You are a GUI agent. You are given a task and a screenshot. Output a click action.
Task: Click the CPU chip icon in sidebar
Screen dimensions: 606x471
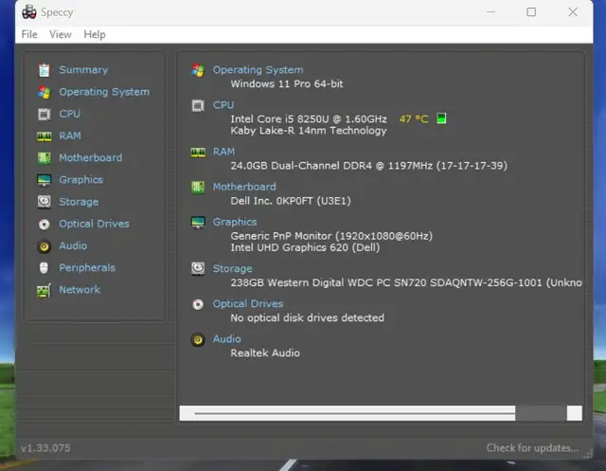point(45,114)
